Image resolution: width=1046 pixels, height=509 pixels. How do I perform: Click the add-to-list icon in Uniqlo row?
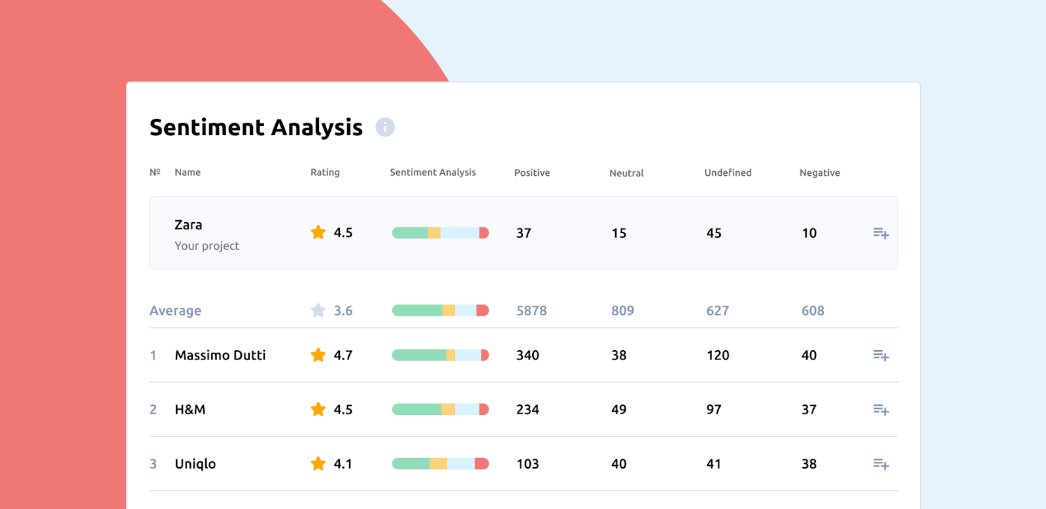click(x=881, y=464)
